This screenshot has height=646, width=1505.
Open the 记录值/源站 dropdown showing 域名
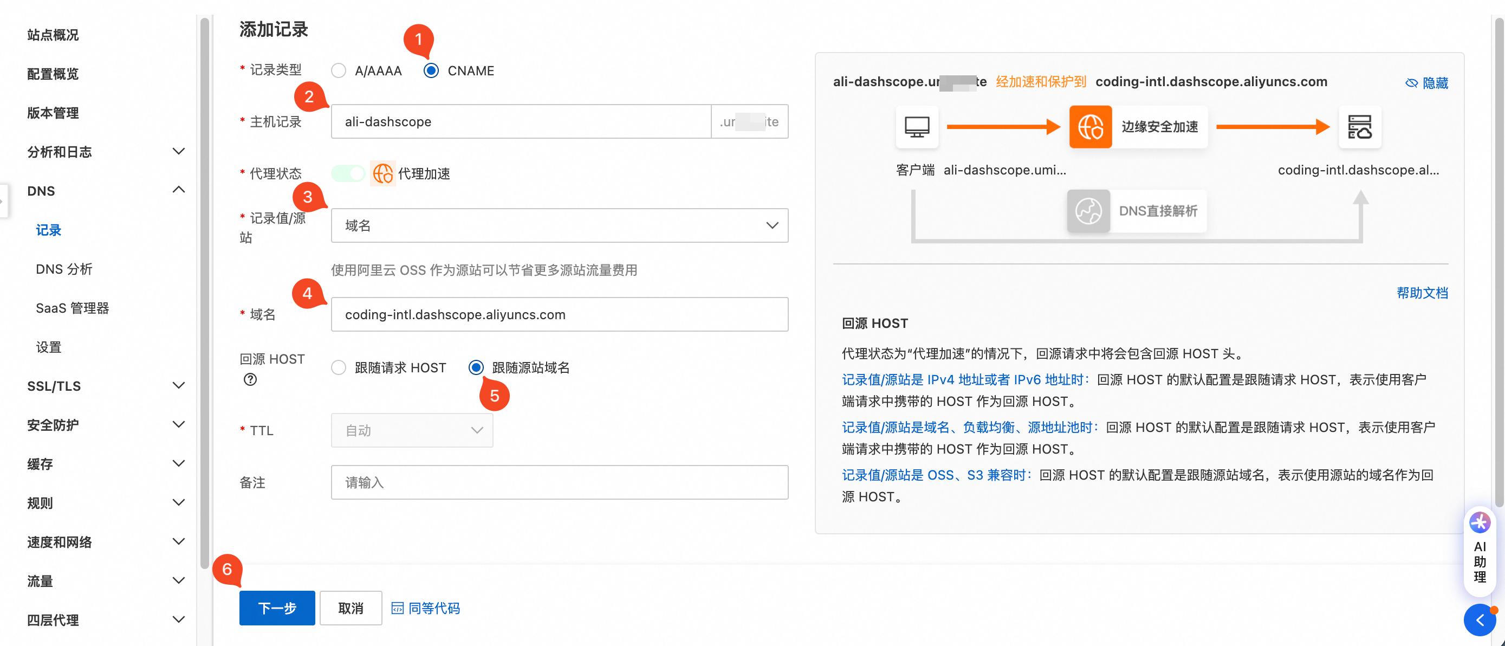[559, 225]
